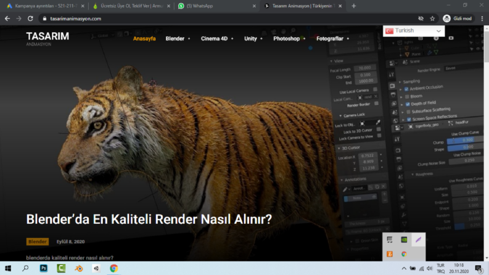View site info via the lock icon

tap(44, 18)
